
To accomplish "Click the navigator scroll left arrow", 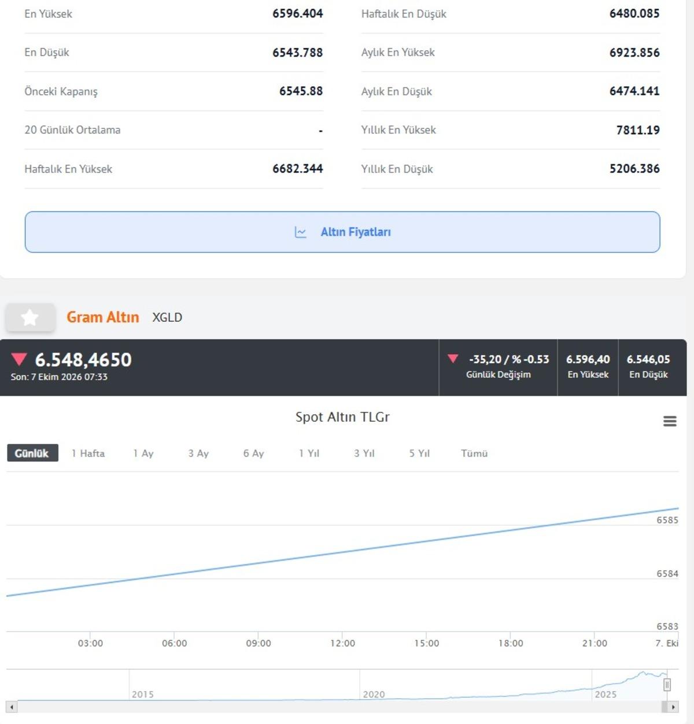I will tap(12, 707).
